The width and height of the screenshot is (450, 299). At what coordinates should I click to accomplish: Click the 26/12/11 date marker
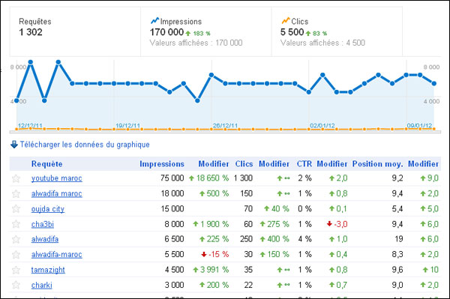pos(225,126)
